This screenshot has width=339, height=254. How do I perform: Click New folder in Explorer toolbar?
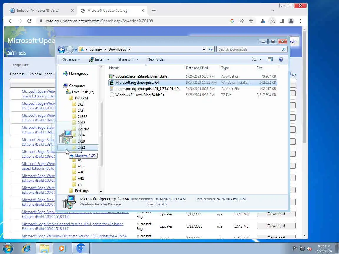(x=156, y=59)
